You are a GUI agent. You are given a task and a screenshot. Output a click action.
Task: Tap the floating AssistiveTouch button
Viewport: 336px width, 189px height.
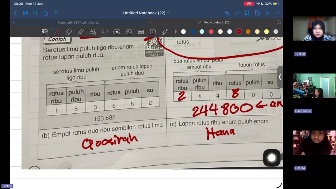click(272, 158)
